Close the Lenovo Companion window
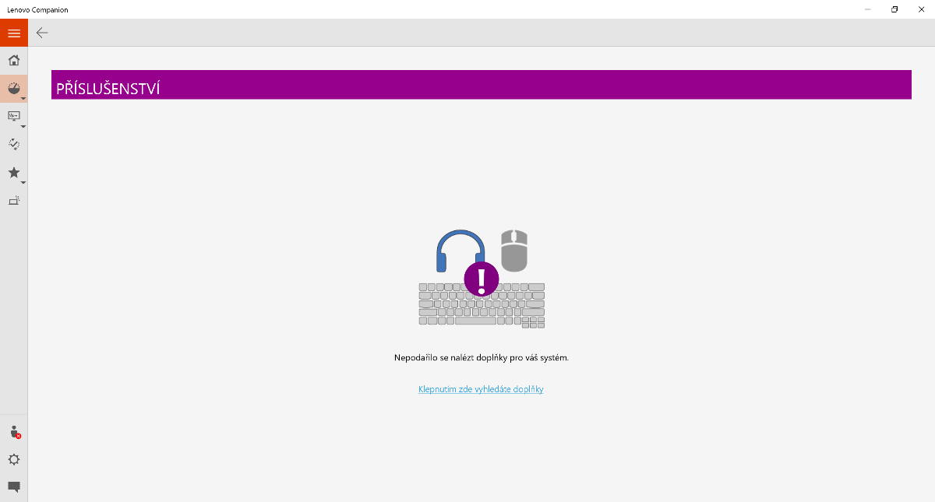 pyautogui.click(x=921, y=9)
